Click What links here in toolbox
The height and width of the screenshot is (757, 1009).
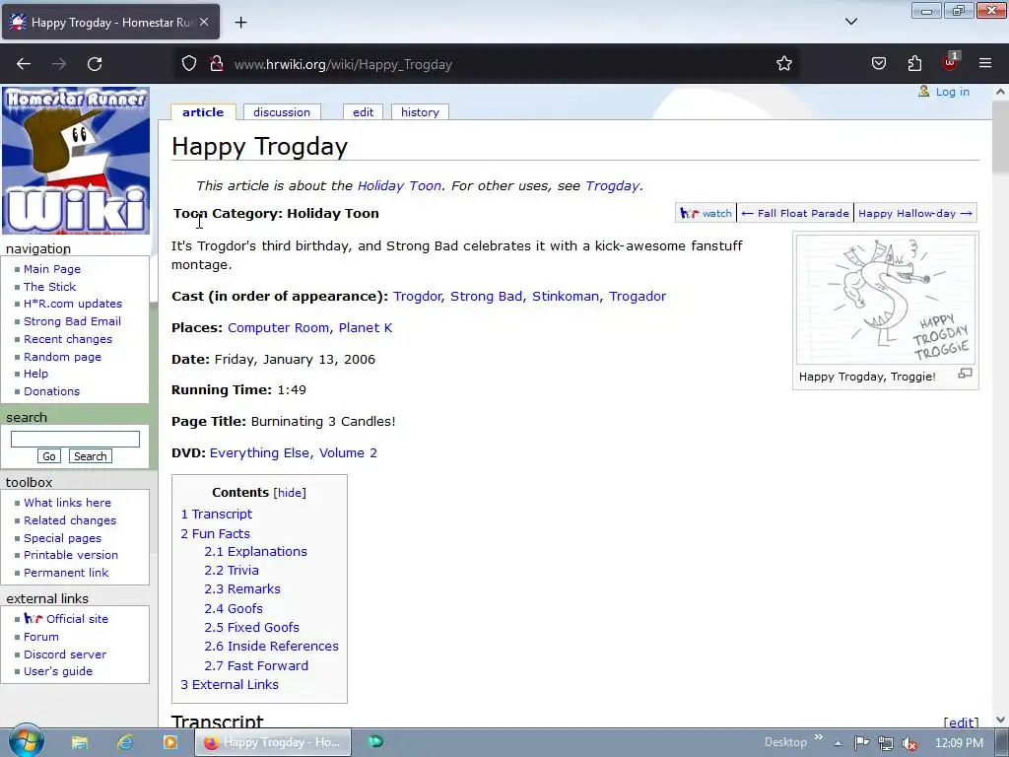click(x=67, y=503)
